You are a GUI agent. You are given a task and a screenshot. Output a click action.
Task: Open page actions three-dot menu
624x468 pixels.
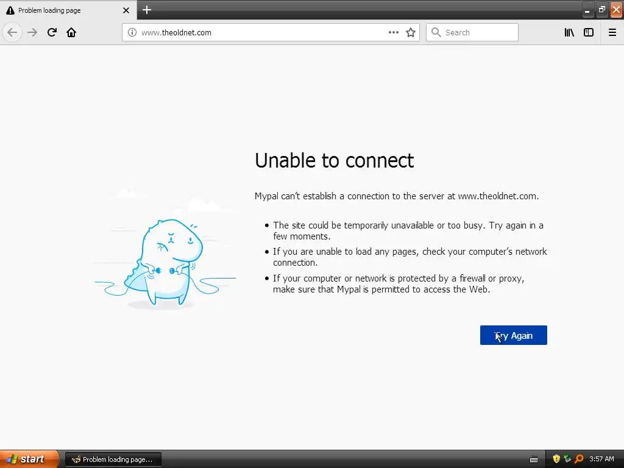[x=393, y=32]
